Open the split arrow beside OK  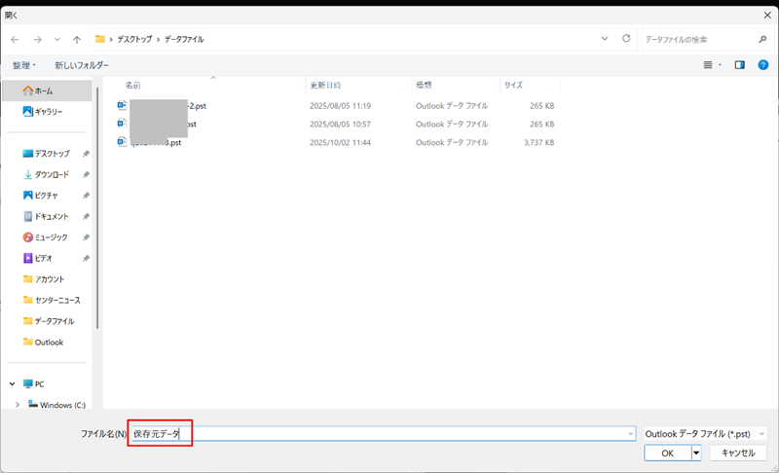coord(696,453)
